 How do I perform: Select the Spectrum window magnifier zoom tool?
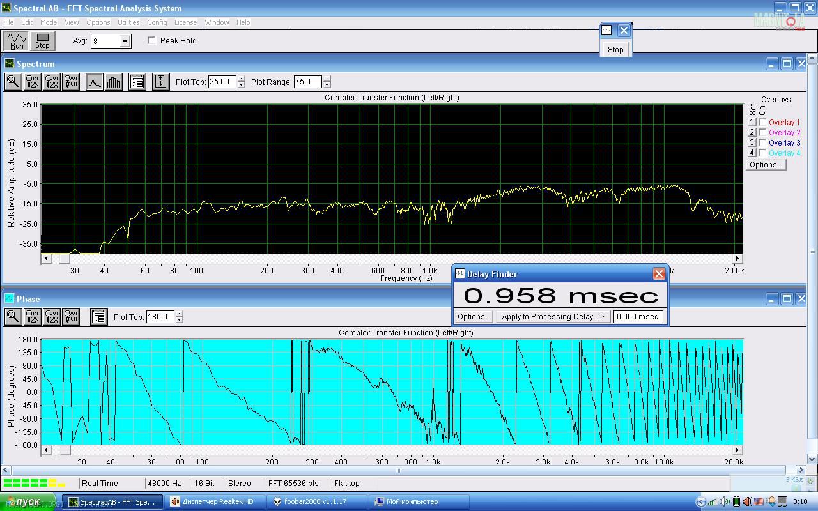coord(13,82)
